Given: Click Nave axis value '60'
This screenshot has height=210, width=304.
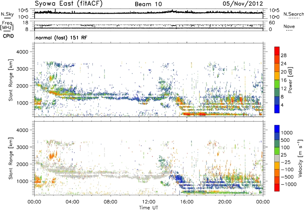Looking at the screenshot, I should point(272,23).
